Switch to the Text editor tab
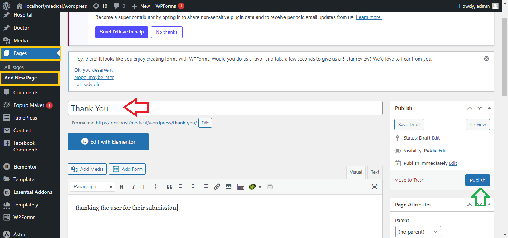Viewport: 508px width, 238px height. (375, 172)
